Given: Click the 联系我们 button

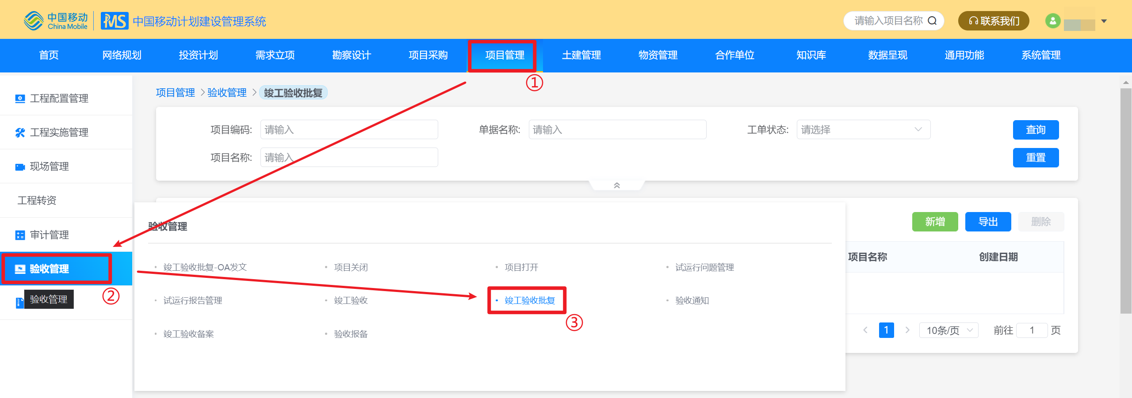Looking at the screenshot, I should [994, 21].
